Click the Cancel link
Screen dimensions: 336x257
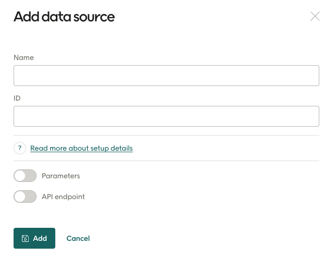(x=78, y=238)
